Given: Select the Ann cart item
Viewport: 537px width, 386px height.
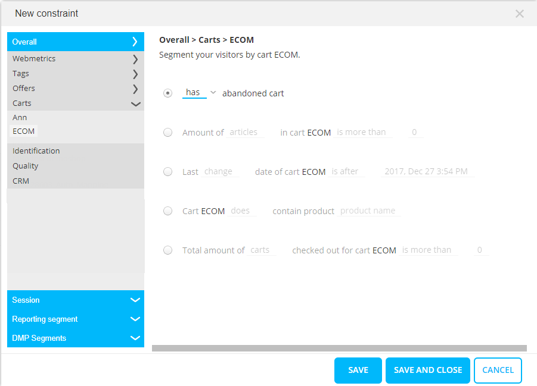Looking at the screenshot, I should pos(20,118).
